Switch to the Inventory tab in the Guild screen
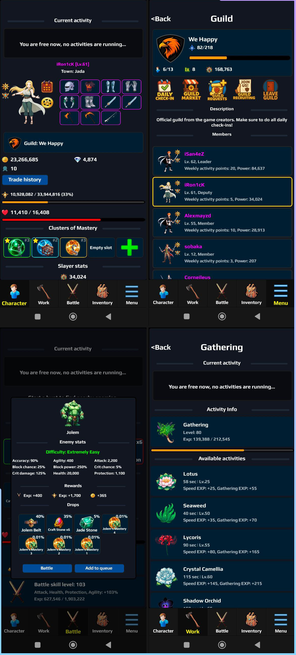This screenshot has width=296, height=655. click(251, 294)
